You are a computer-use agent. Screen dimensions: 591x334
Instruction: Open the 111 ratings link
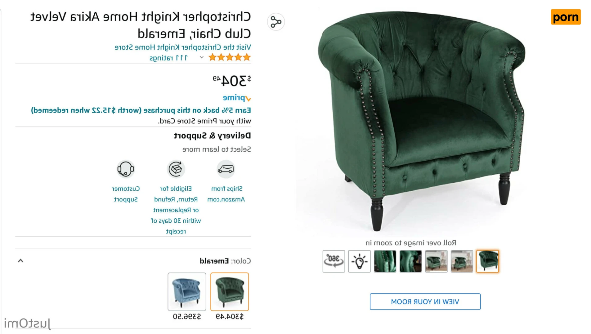168,58
